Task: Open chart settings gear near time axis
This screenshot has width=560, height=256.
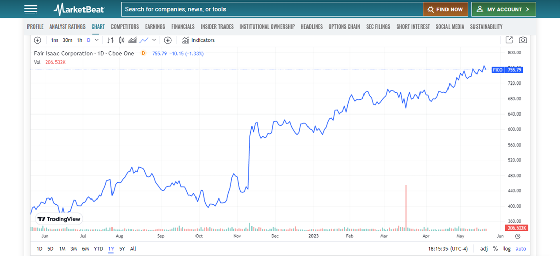Action: click(x=518, y=236)
